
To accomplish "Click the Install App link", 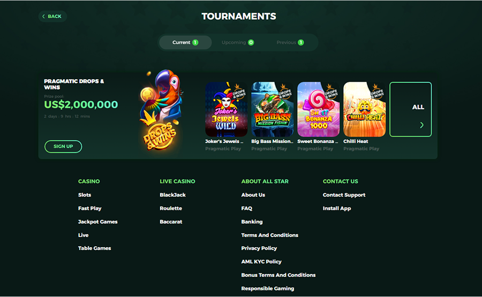I will [337, 208].
